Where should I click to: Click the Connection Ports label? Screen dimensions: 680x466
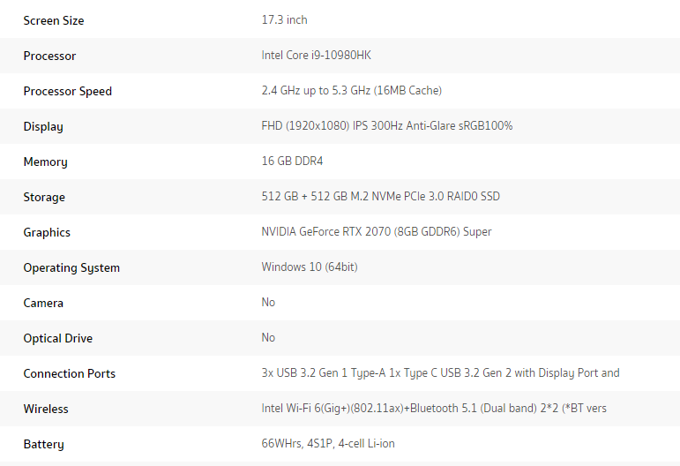point(70,373)
